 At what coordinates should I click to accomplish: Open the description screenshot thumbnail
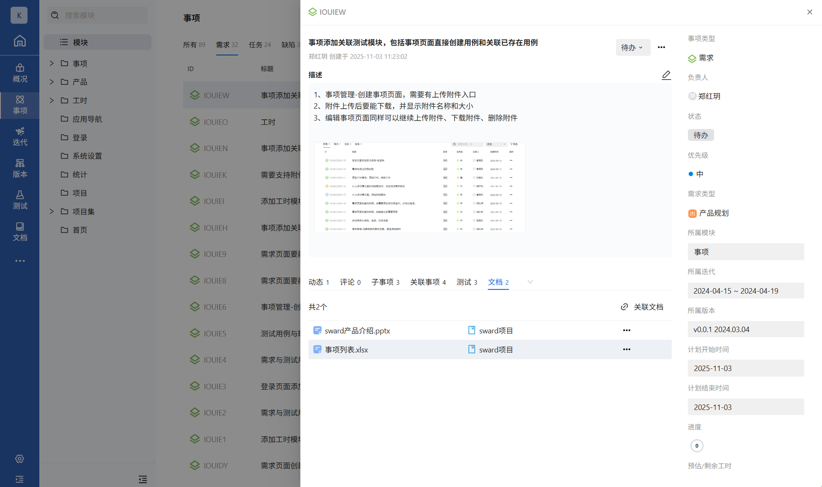click(x=419, y=187)
